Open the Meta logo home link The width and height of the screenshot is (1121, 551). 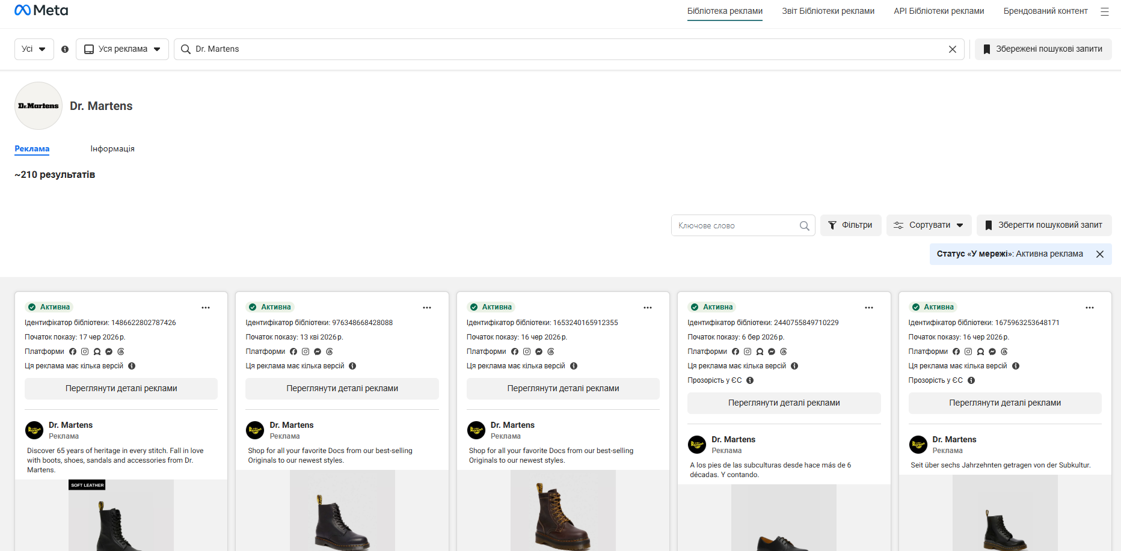tap(41, 10)
